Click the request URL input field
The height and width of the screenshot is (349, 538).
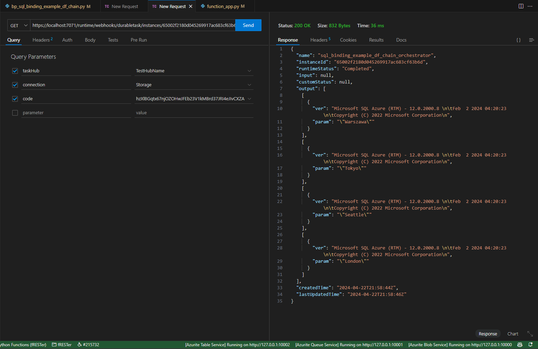pyautogui.click(x=133, y=26)
